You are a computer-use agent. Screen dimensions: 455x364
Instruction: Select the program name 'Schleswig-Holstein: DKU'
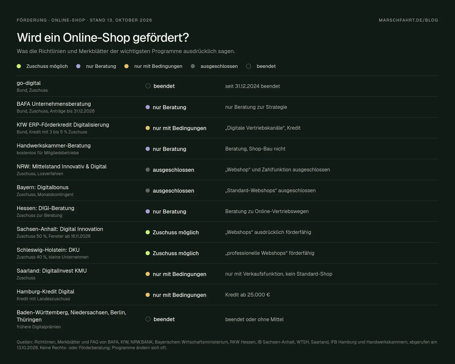[x=48, y=250]
